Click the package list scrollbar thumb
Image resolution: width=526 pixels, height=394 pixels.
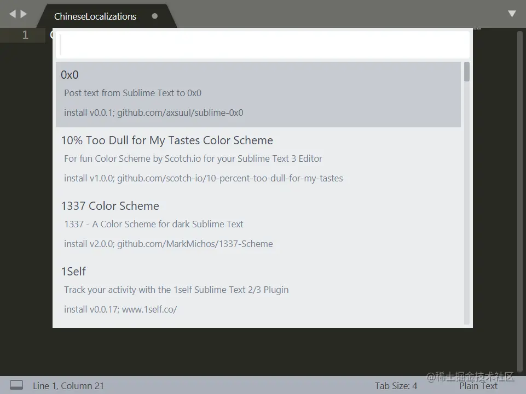coord(467,72)
